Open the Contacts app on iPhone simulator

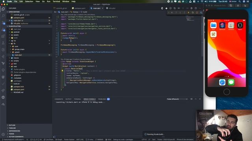click(x=231, y=25)
